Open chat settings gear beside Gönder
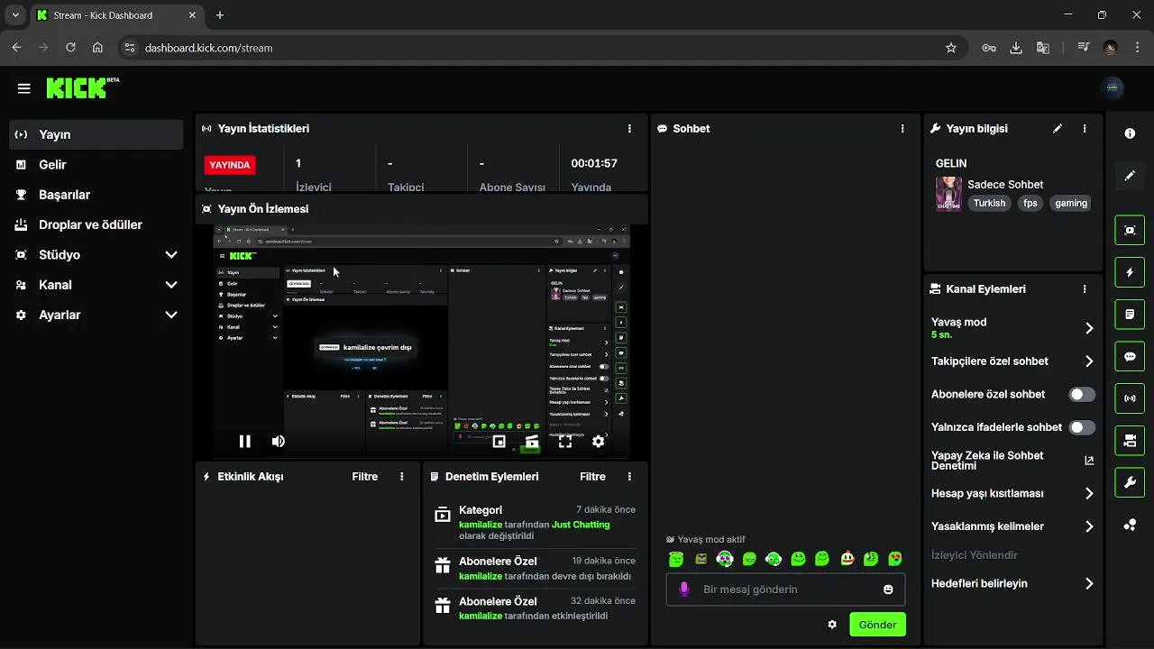 832,625
